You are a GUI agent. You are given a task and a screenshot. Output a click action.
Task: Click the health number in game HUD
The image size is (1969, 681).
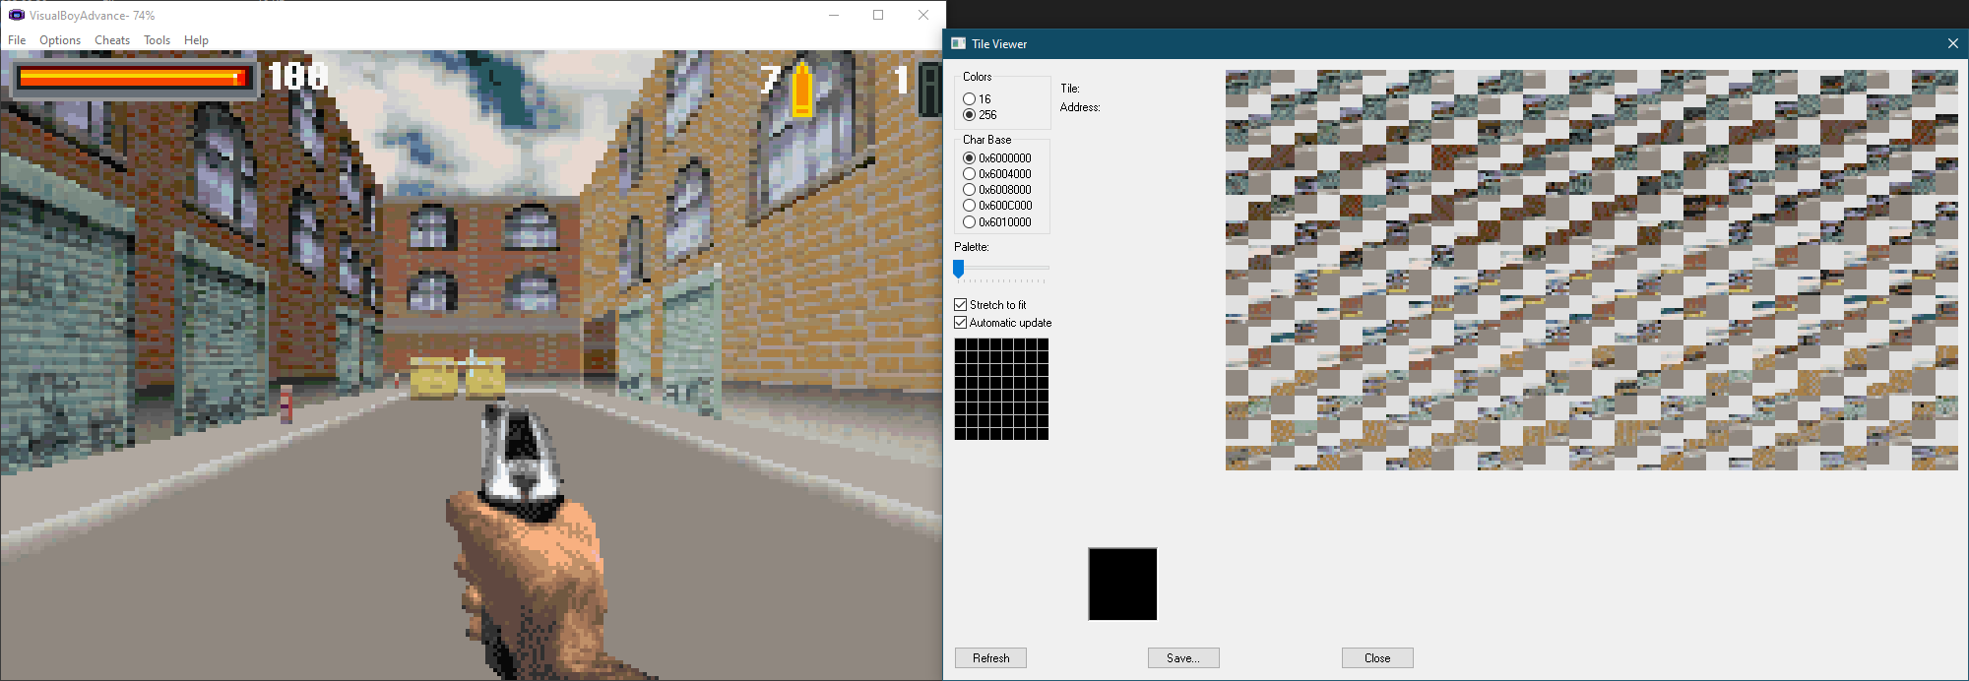point(297,77)
